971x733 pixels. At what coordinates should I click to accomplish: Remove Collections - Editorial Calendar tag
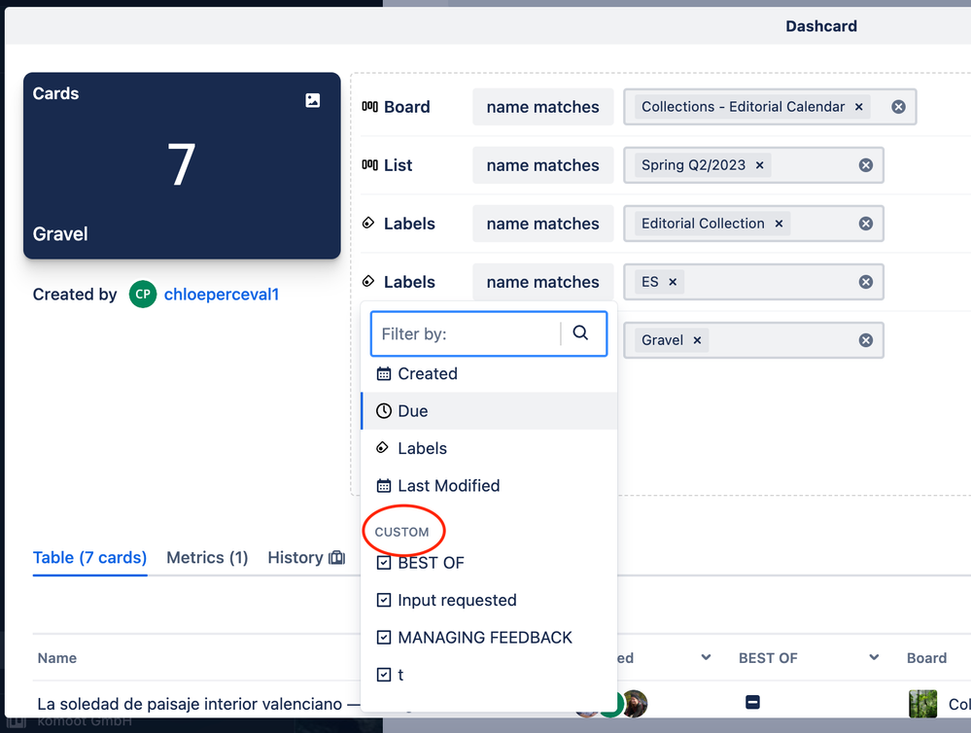[x=859, y=107]
